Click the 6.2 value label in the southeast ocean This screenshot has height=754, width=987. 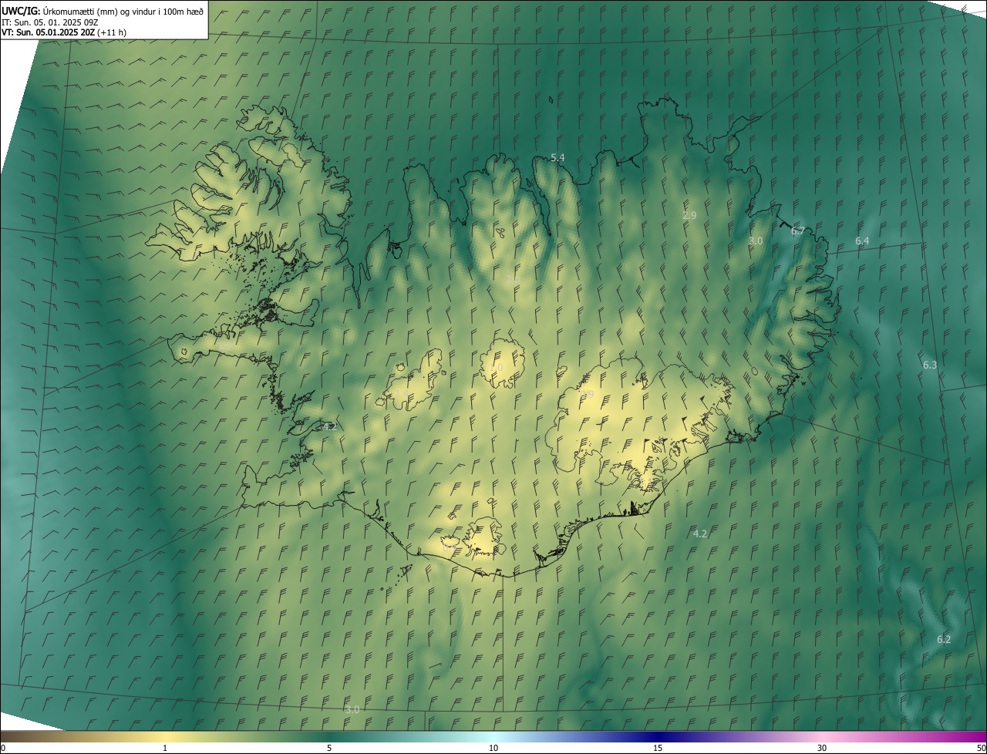944,639
